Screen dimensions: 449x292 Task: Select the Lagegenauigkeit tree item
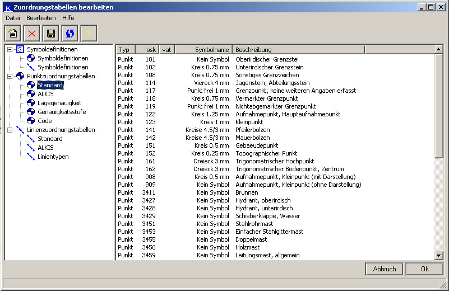(x=59, y=103)
